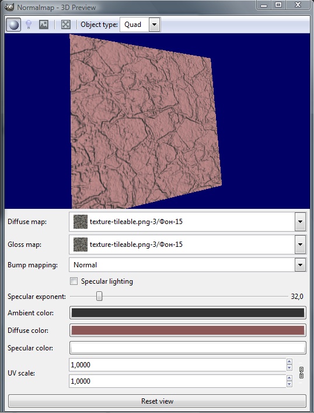
Task: Close the Normalmap 3D Preview window
Action: (298, 5)
